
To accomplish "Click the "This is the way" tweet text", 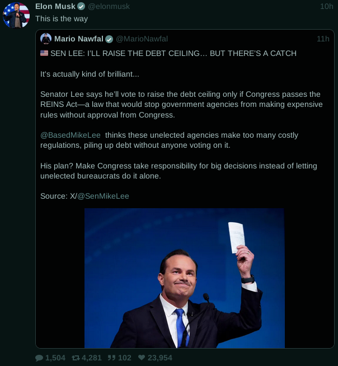I will click(x=62, y=18).
